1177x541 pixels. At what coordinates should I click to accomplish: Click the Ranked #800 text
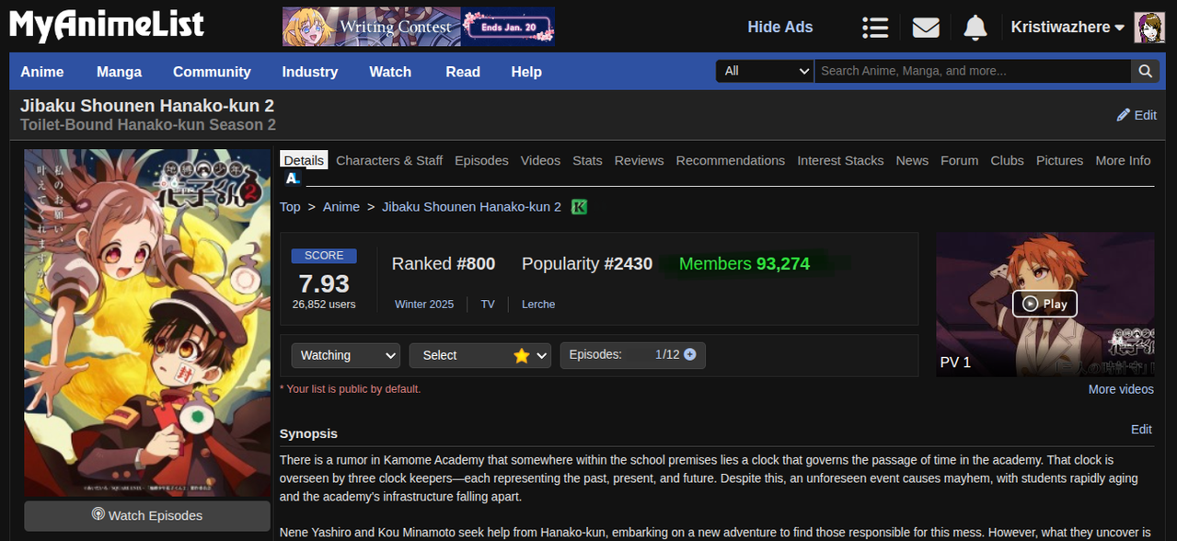click(x=444, y=264)
